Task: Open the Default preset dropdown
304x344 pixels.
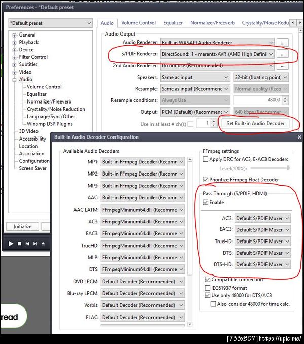Action: pyautogui.click(x=51, y=23)
